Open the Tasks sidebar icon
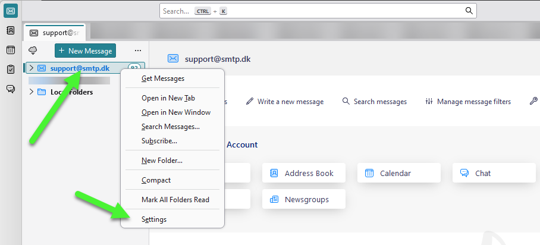 11,70
